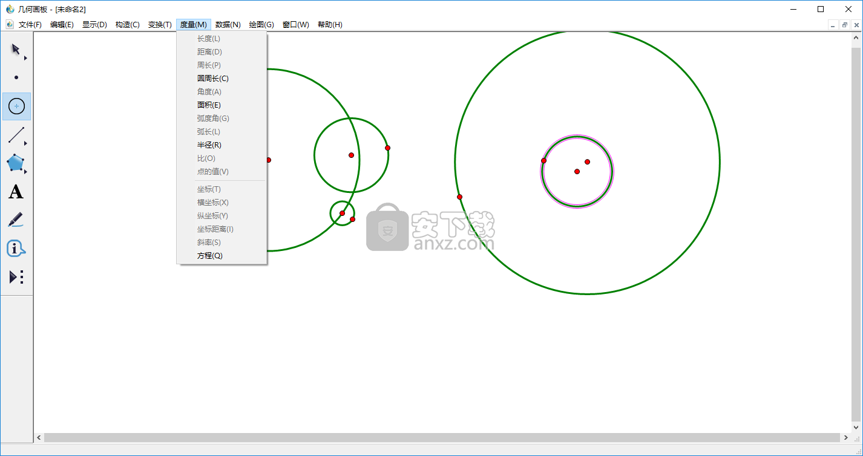
Task: Close the inner document window
Action: click(856, 25)
